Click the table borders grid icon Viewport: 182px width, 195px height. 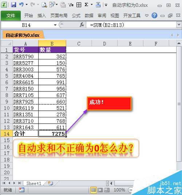(79, 5)
